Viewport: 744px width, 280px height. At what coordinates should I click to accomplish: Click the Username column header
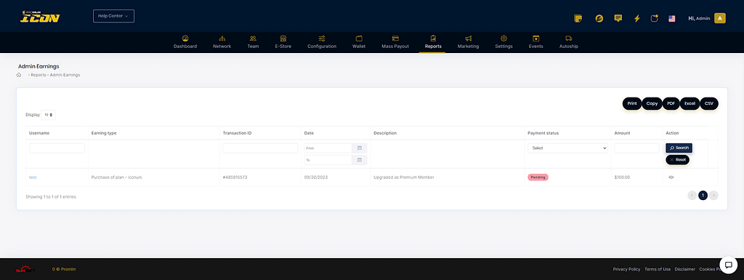pos(39,133)
